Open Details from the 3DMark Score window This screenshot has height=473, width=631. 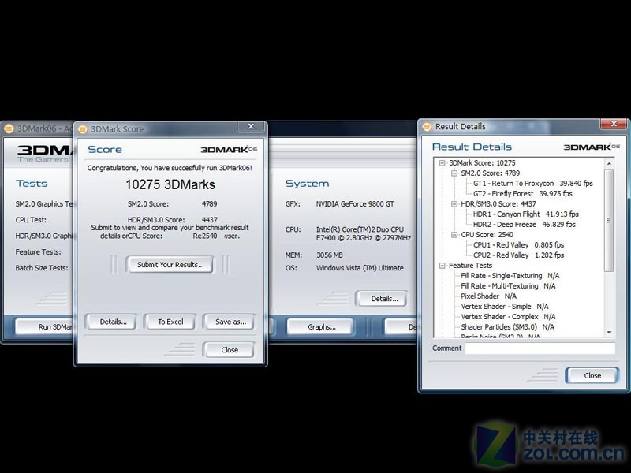coord(110,322)
